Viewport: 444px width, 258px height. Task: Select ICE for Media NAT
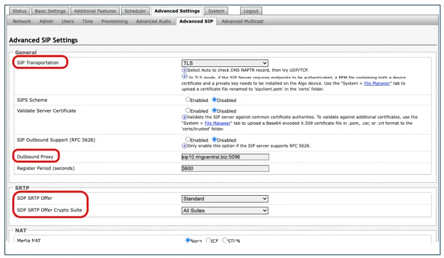208,240
